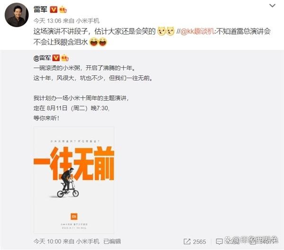Click the second doge emoji in the post text

pyautogui.click(x=170, y=31)
